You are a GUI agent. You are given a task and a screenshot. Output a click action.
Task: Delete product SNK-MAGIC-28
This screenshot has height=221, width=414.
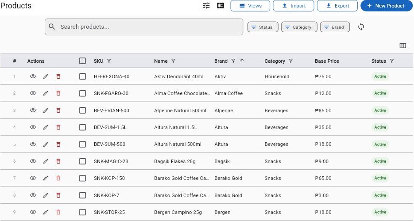pos(58,161)
